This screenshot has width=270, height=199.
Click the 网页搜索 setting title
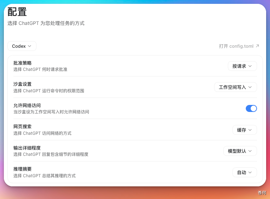(x=22, y=127)
